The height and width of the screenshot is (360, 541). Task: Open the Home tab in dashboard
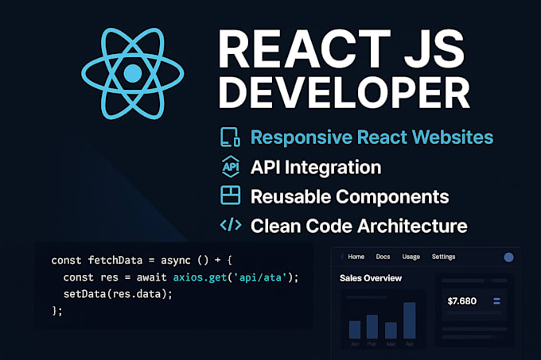click(356, 257)
